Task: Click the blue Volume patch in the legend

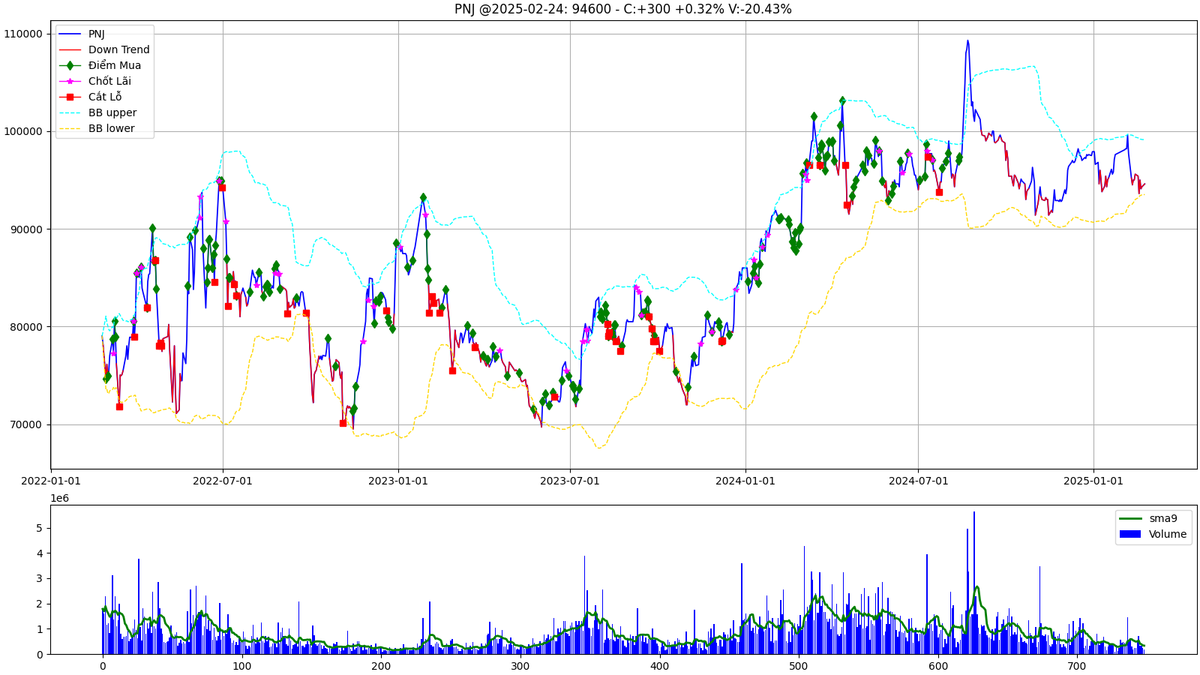Action: pos(1130,534)
